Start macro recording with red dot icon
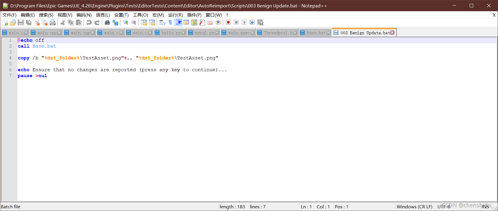Screen dimensions: 498x211 point(228,22)
